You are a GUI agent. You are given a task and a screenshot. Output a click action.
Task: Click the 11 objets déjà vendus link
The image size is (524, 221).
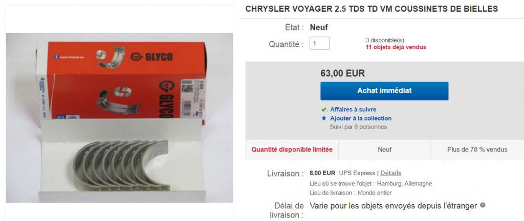coord(396,47)
